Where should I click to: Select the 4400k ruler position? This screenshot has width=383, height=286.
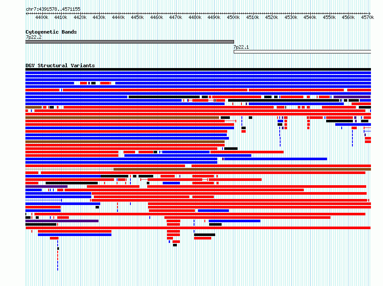[x=42, y=17]
